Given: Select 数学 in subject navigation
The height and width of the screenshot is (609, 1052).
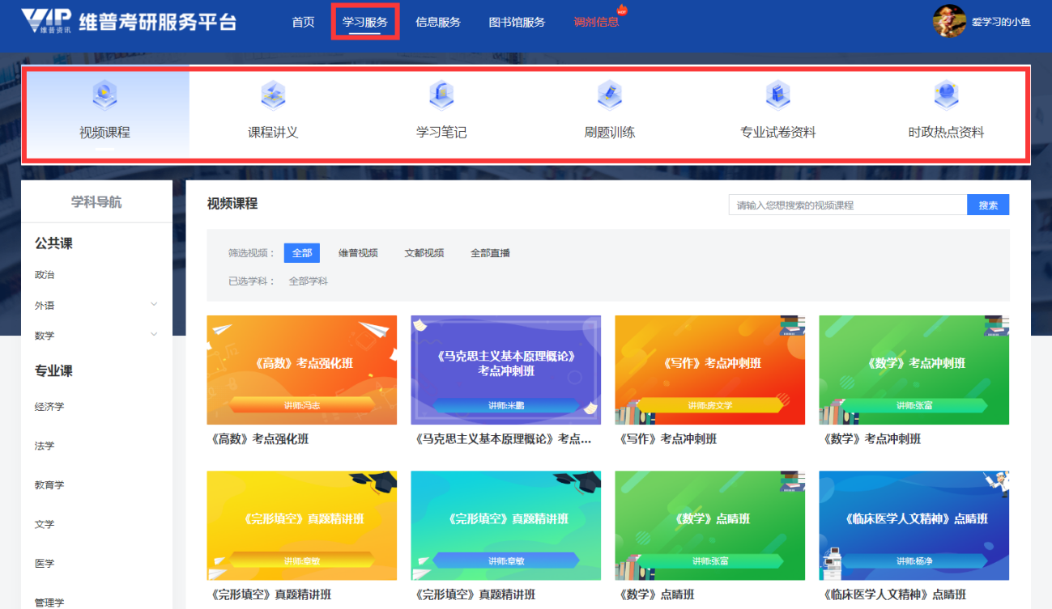Looking at the screenshot, I should pos(45,336).
